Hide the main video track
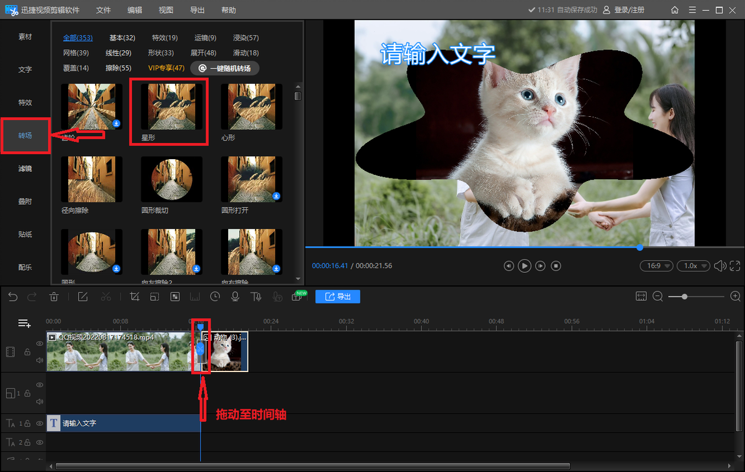 click(x=39, y=343)
